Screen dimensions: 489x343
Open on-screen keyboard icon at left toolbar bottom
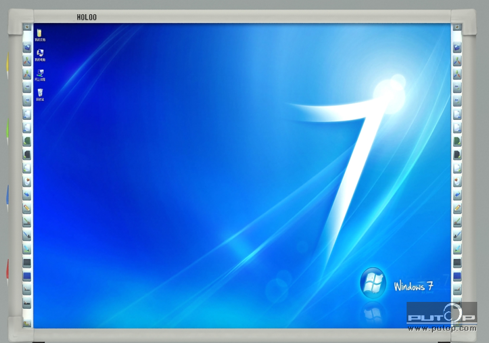click(x=27, y=324)
